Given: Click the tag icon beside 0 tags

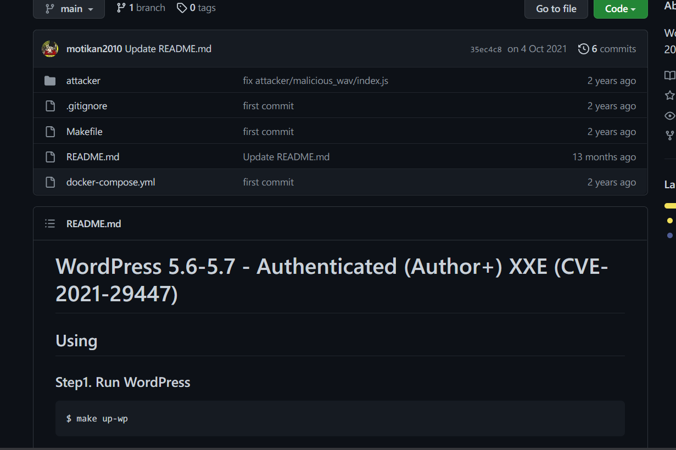Looking at the screenshot, I should [182, 8].
